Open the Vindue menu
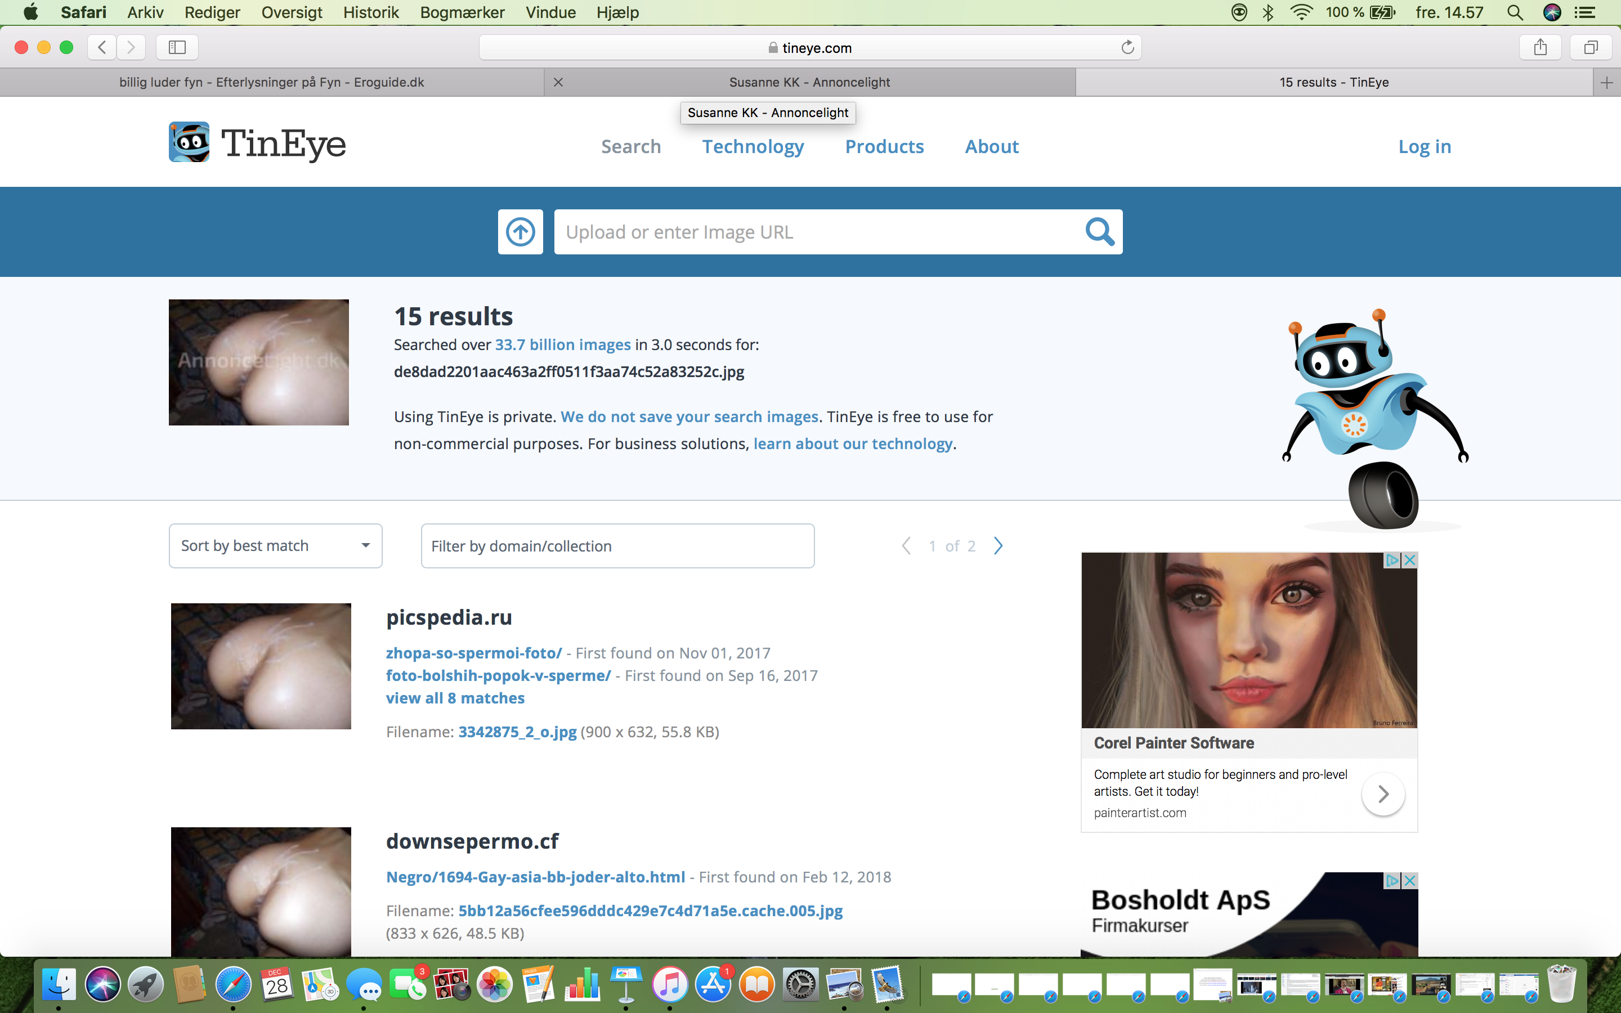Image resolution: width=1621 pixels, height=1013 pixels. 550,12
